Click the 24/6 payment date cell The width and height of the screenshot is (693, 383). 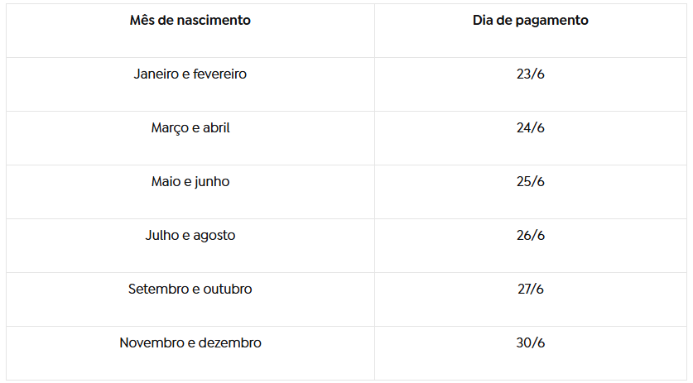[530, 128]
